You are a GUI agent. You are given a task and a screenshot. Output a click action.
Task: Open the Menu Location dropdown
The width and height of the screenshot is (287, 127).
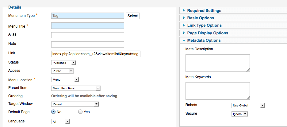(65, 79)
